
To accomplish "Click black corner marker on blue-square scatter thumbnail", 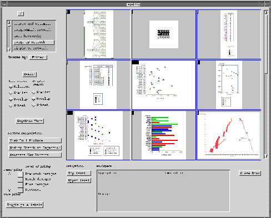I will coord(70,113).
